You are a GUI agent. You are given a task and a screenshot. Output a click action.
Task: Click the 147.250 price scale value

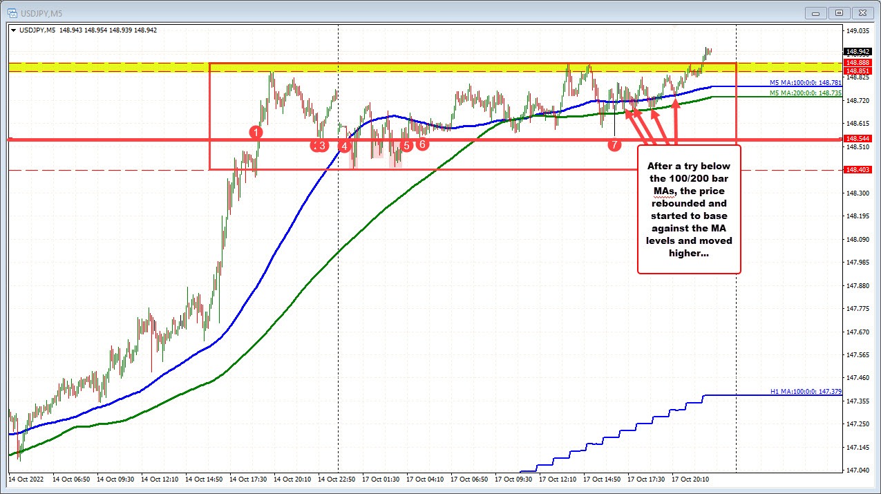858,424
